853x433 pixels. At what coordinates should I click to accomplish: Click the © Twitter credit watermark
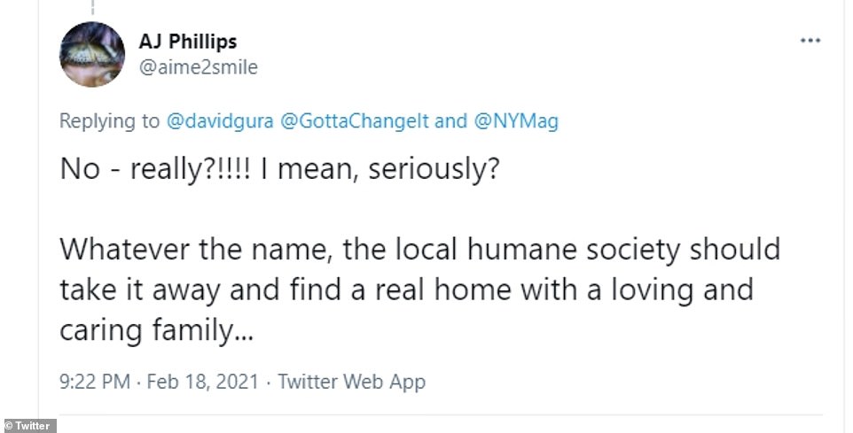point(28,425)
